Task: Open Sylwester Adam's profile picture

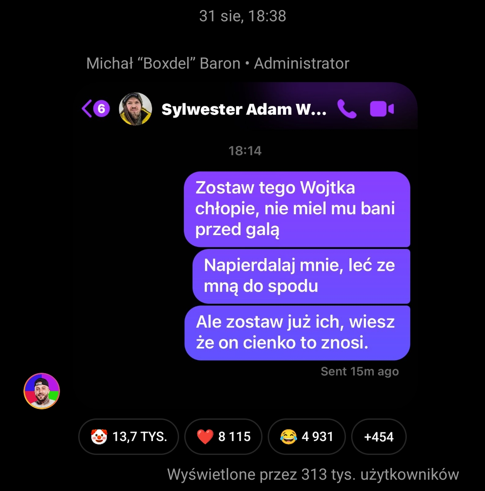Action: [136, 109]
